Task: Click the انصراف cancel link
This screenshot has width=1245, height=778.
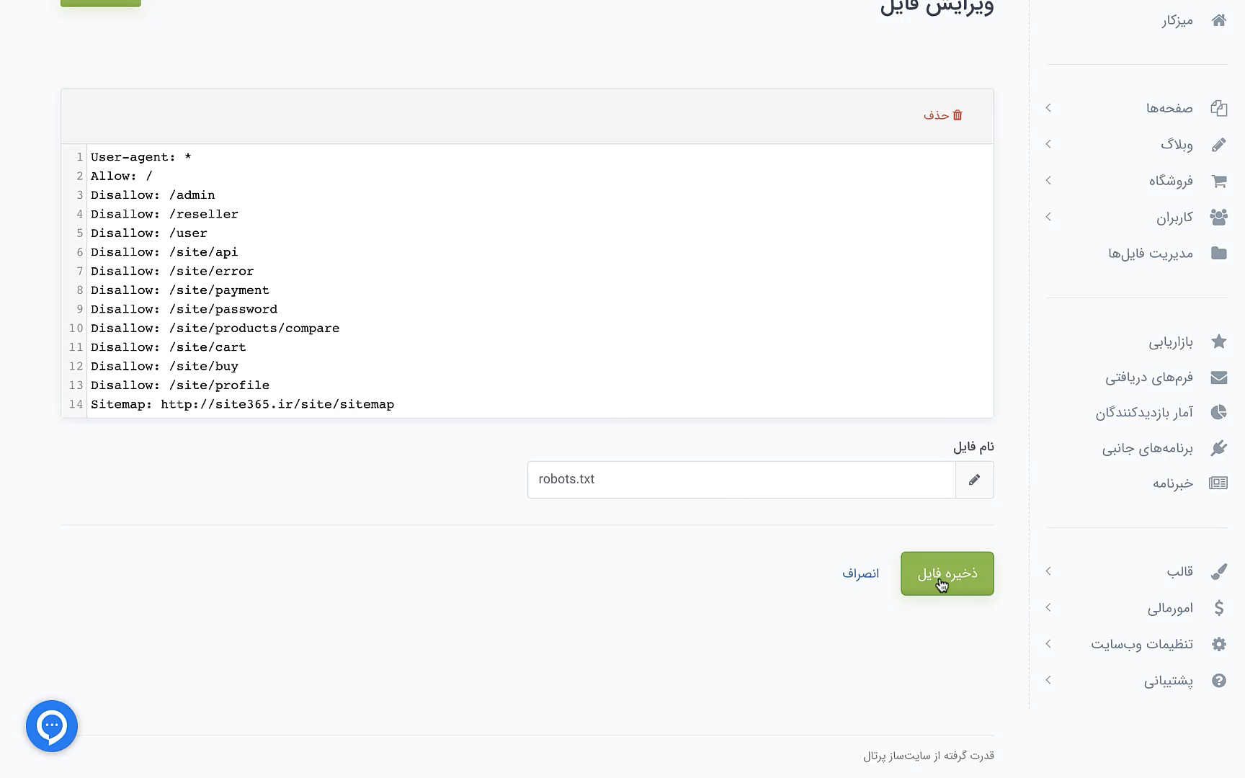Action: [860, 573]
